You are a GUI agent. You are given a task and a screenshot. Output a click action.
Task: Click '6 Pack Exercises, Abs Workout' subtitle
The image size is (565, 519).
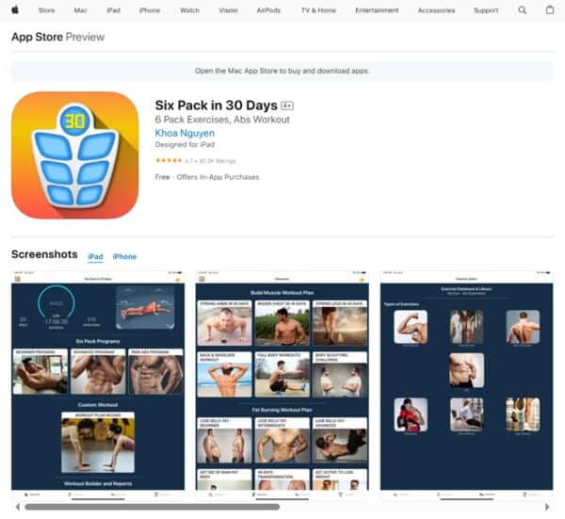click(222, 120)
